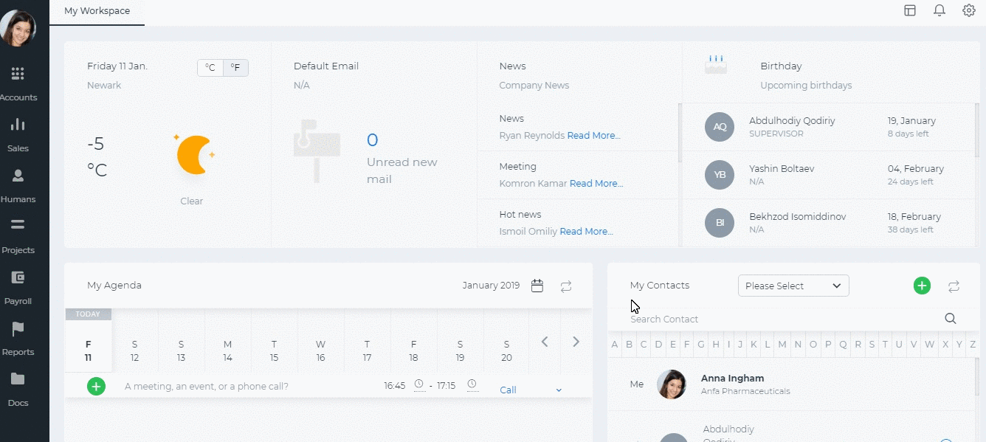986x442 pixels.
Task: Select Saturday 12 in agenda
Action: click(x=134, y=351)
